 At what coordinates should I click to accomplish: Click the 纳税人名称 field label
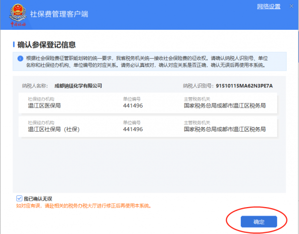[x=35, y=85]
